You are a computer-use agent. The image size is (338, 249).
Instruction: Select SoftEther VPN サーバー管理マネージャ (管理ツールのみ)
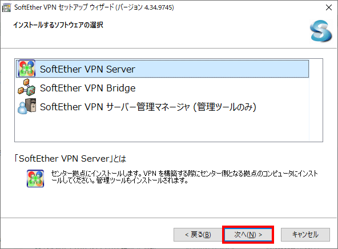(x=148, y=107)
